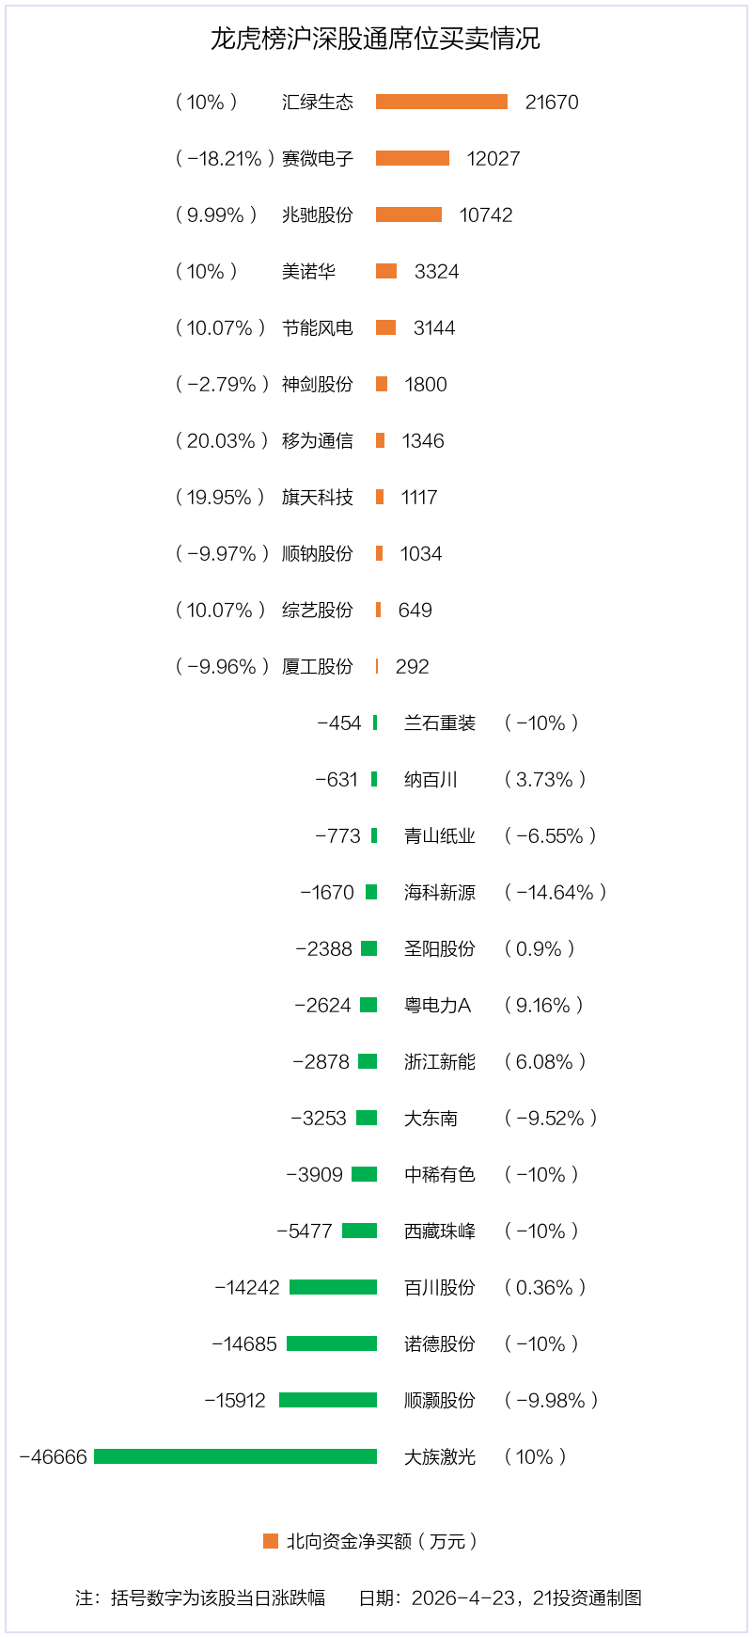This screenshot has width=752, height=1637.
Task: Click the chart title 龙虎榜沪深股通席位买卖情况
Action: click(375, 39)
